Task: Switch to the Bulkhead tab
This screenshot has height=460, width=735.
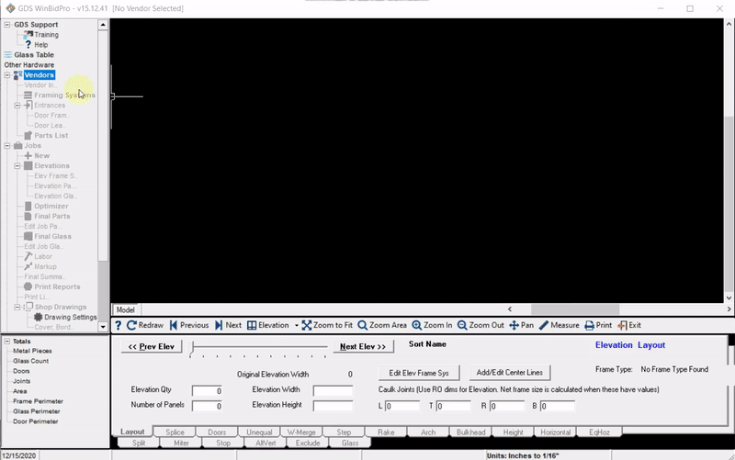Action: coord(470,432)
